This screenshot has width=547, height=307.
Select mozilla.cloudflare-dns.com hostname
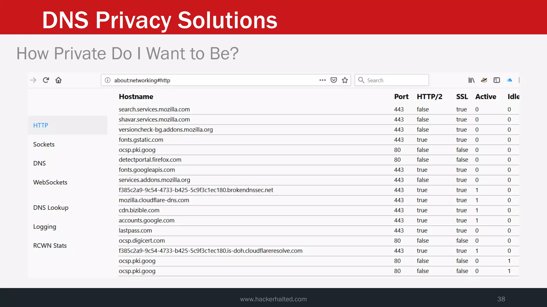point(154,200)
